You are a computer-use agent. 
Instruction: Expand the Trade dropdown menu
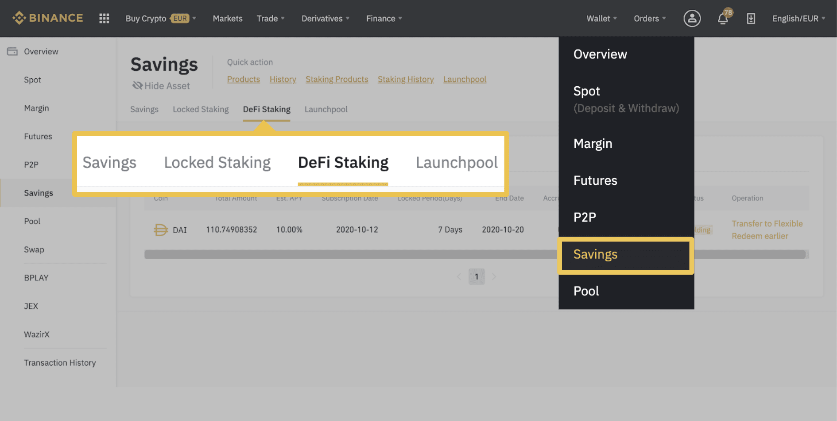(x=271, y=18)
